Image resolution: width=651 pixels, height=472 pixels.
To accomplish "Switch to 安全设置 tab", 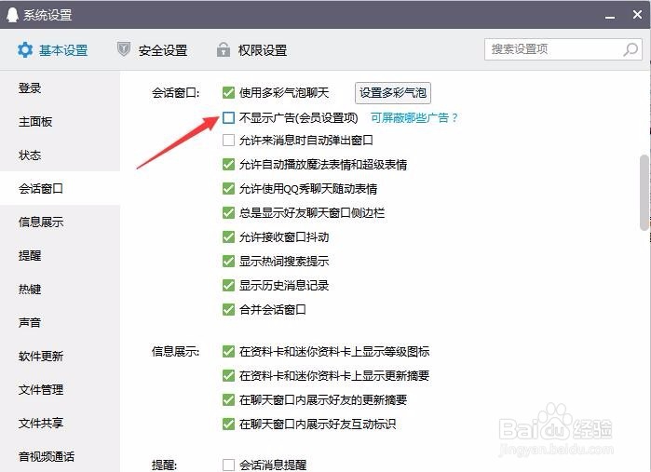I will [x=152, y=50].
